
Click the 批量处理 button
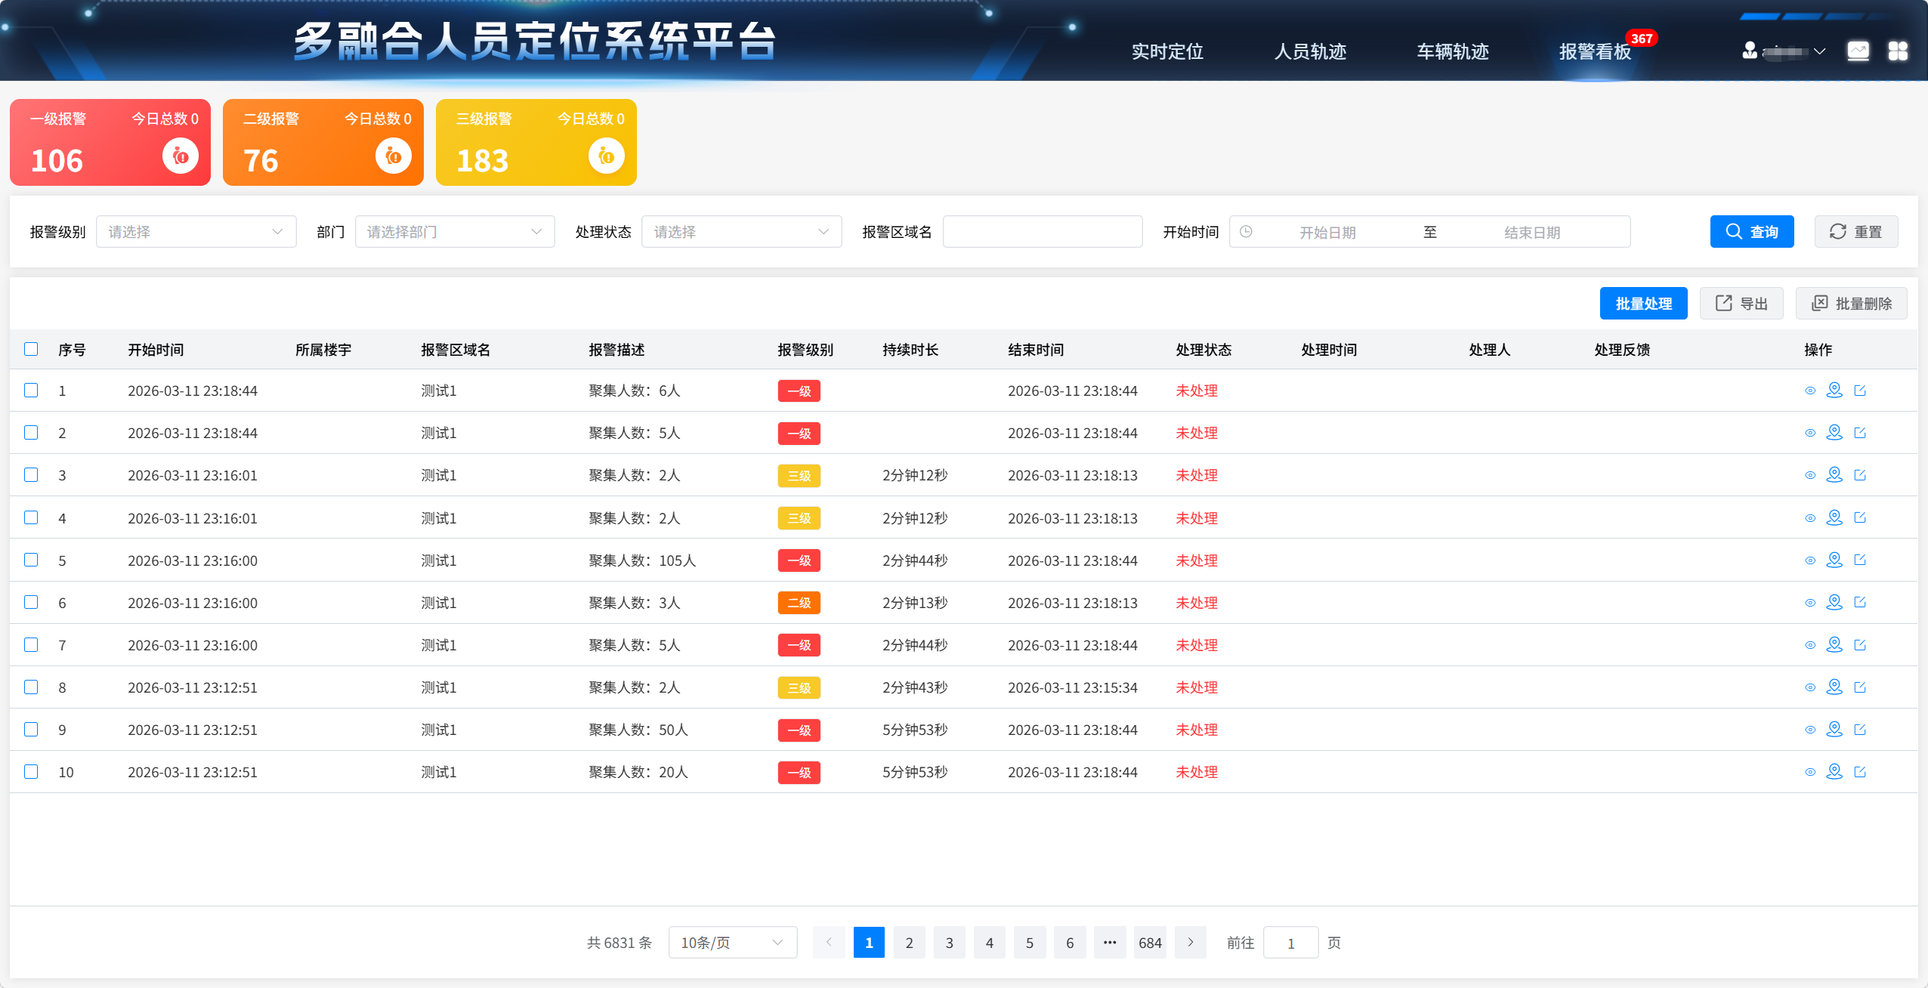coord(1643,304)
